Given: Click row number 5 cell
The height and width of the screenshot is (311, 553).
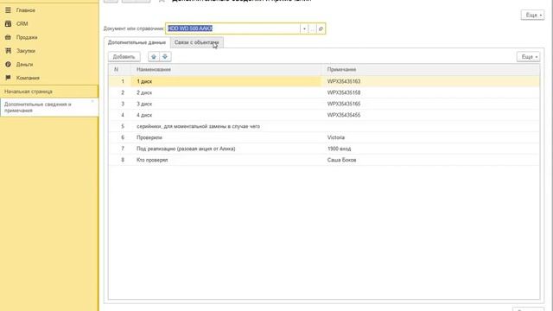Looking at the screenshot, I should [123, 126].
